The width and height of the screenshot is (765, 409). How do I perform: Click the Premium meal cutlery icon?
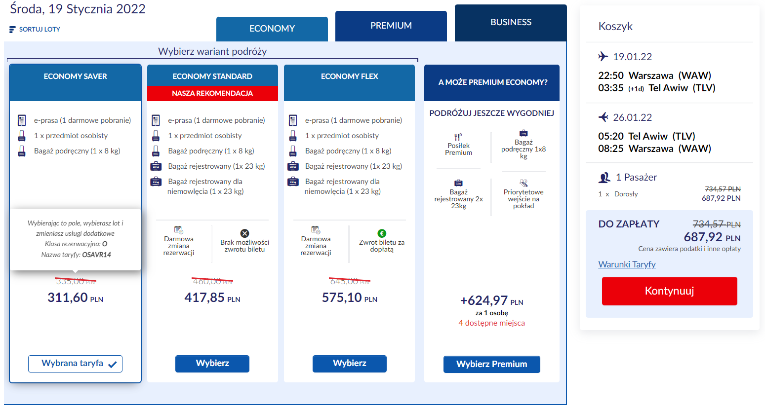(x=458, y=137)
